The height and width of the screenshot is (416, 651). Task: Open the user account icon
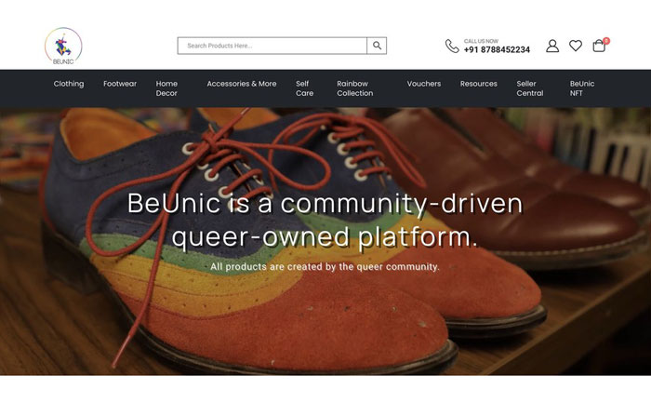coord(552,46)
